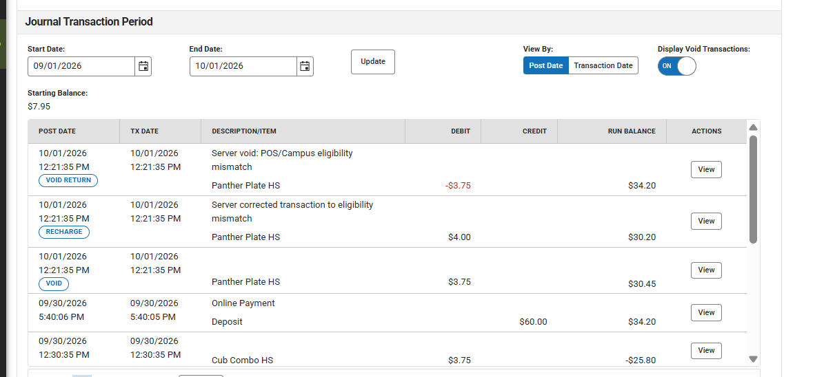Sort by the Post Date column header

click(74, 131)
